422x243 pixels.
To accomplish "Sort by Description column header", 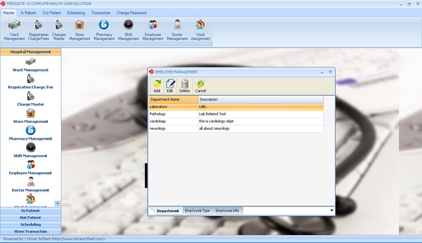I will [x=261, y=99].
